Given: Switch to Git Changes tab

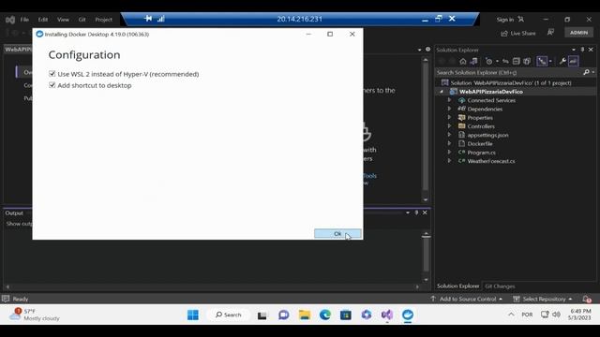Looking at the screenshot, I should point(500,286).
